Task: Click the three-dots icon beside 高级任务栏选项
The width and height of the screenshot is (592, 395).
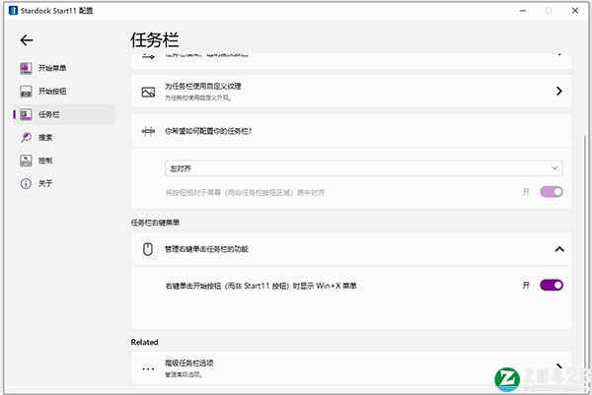Action: (x=148, y=368)
